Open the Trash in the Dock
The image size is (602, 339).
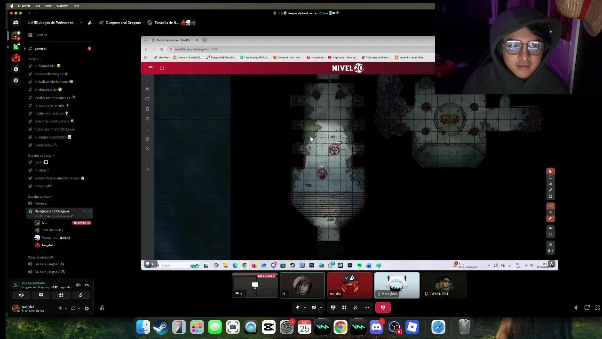coord(464,327)
